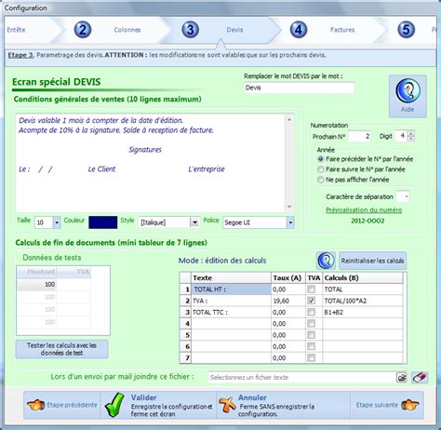Toggle TVA checkbox on TOTAL HT row
This screenshot has width=441, height=430.
pyautogui.click(x=312, y=289)
